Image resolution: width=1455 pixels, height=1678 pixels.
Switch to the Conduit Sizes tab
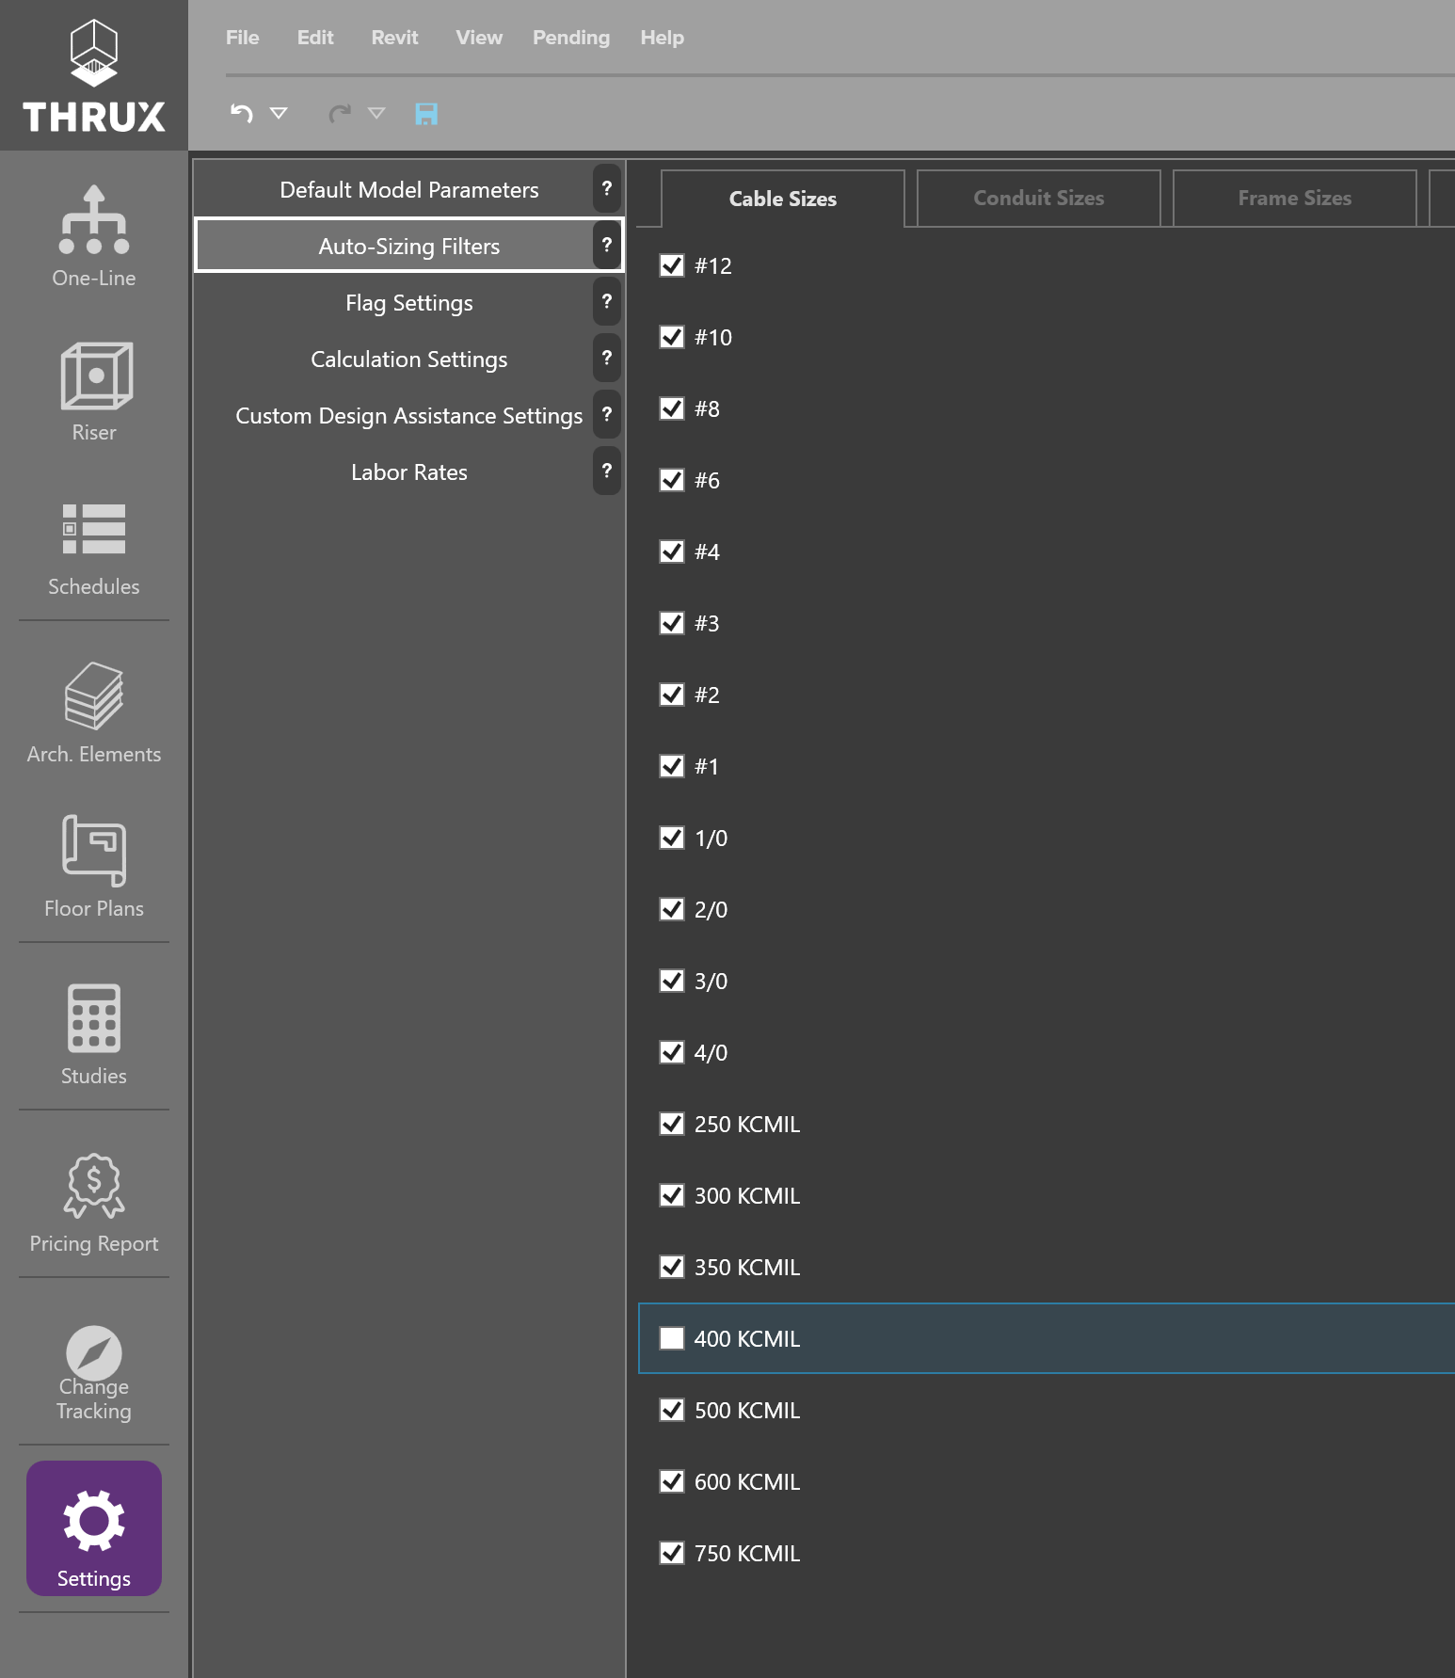coord(1039,199)
